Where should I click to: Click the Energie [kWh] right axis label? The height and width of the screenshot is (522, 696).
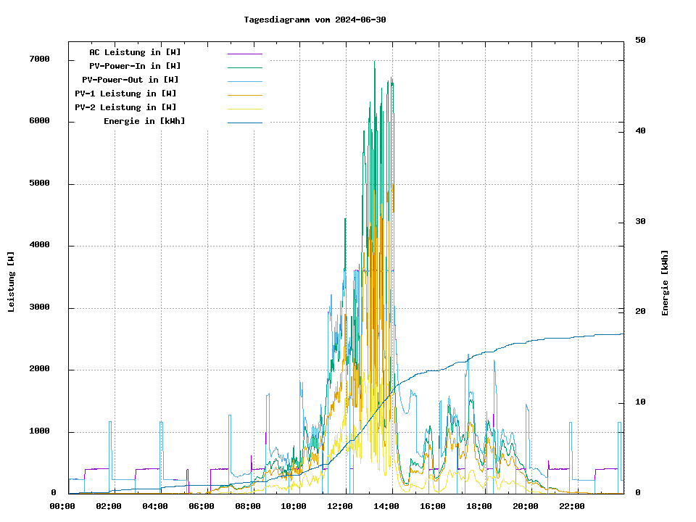coord(665,283)
